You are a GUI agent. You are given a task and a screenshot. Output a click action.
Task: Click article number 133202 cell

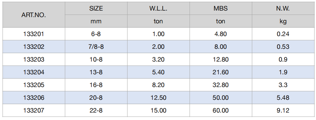[x=34, y=47]
